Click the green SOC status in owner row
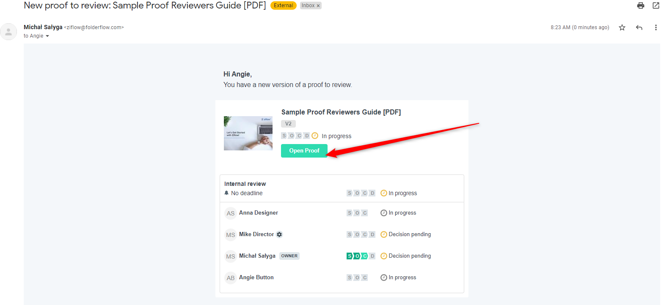 tap(357, 256)
